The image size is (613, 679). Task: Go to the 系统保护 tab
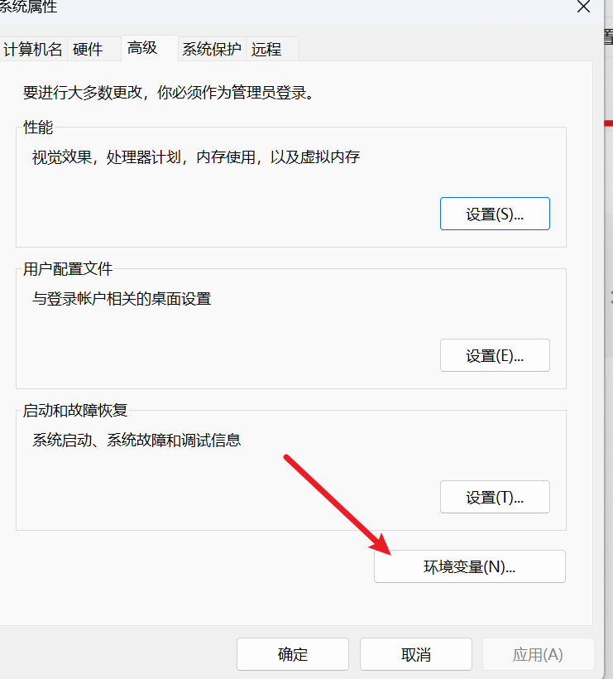coord(212,49)
